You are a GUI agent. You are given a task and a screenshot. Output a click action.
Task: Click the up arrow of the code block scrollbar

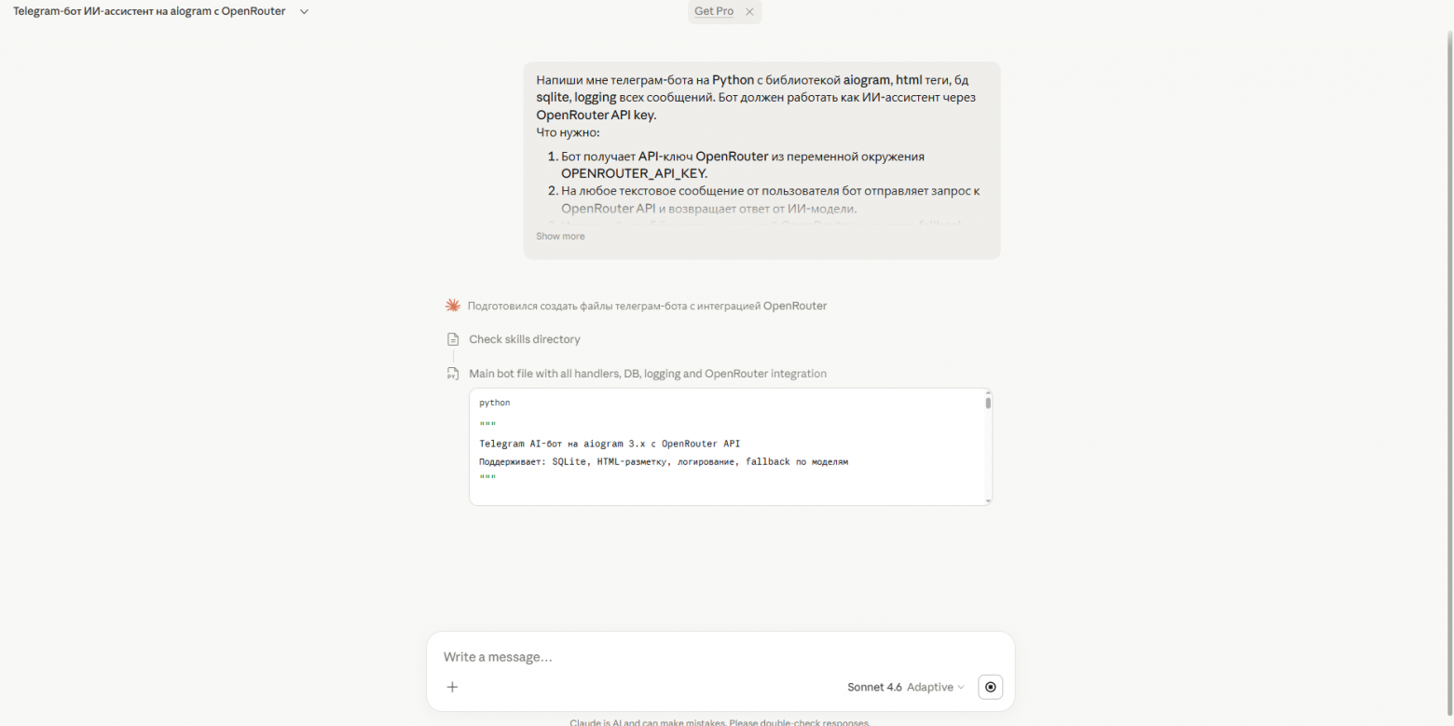click(988, 393)
